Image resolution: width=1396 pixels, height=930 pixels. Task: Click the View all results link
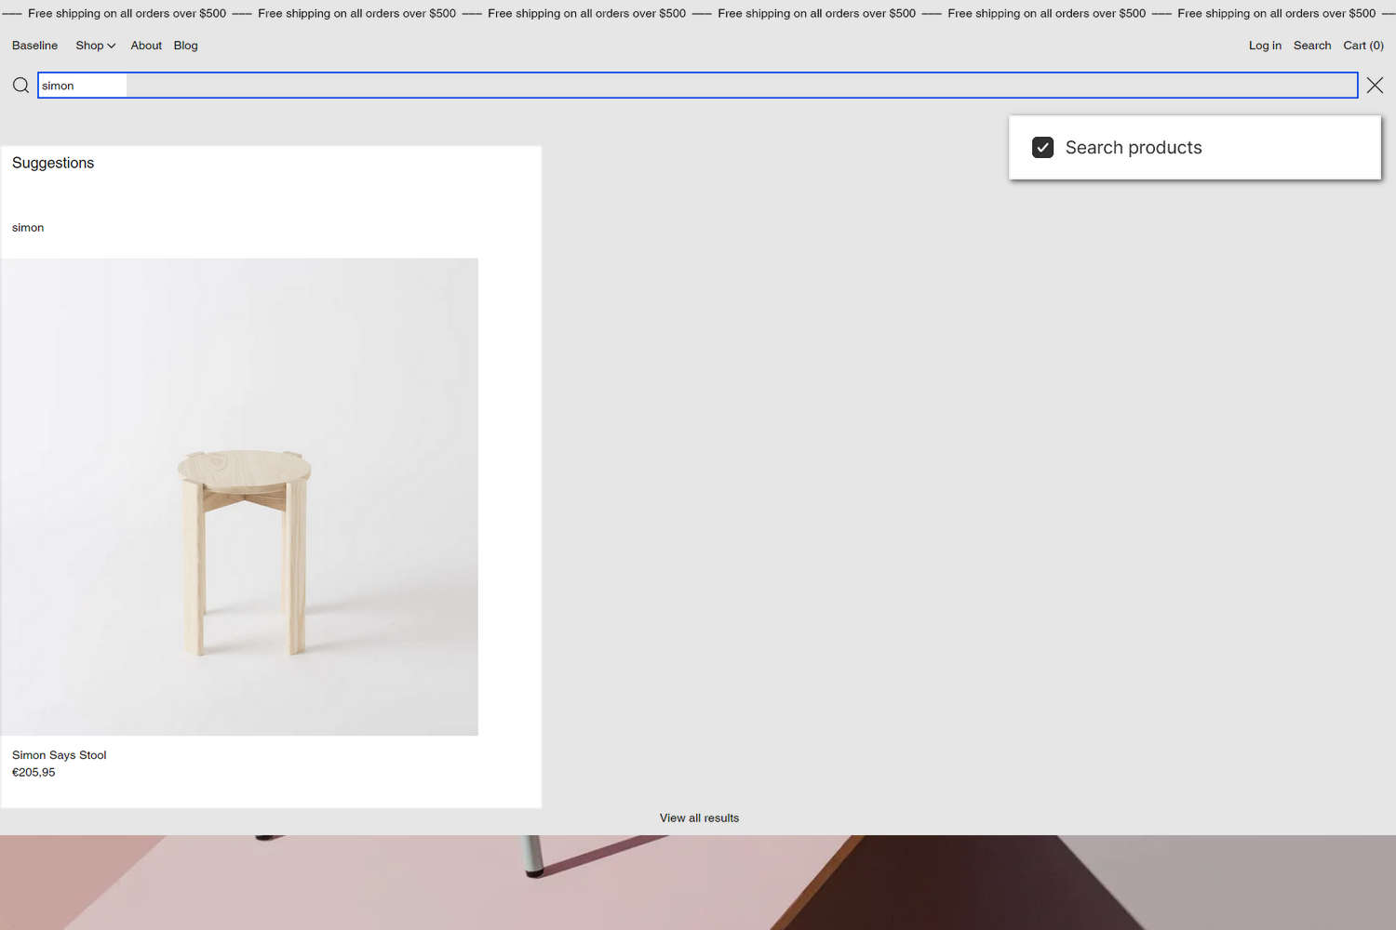click(699, 817)
